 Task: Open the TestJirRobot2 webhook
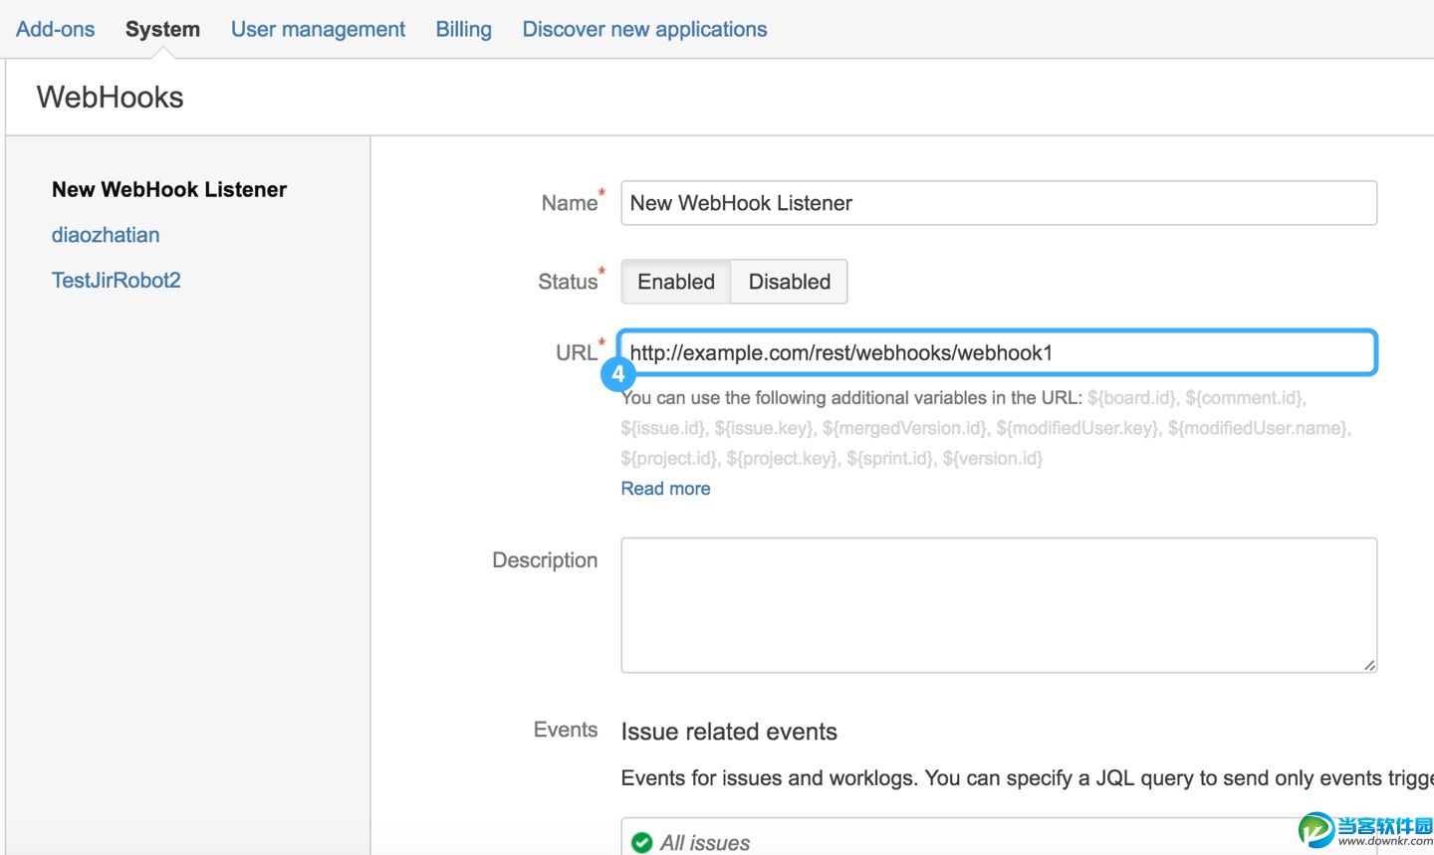[x=117, y=281]
